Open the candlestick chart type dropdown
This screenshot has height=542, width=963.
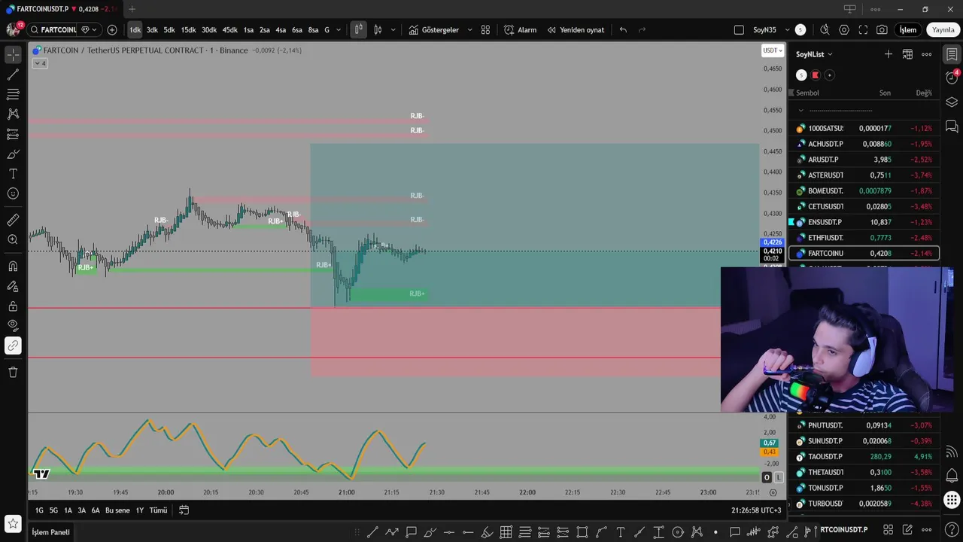(x=378, y=30)
